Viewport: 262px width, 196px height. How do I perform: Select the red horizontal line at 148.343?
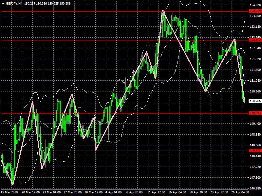pos(124,151)
